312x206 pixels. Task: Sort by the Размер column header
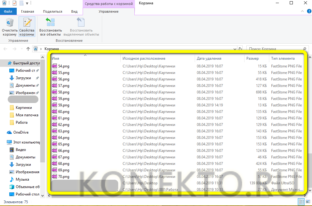[253, 58]
